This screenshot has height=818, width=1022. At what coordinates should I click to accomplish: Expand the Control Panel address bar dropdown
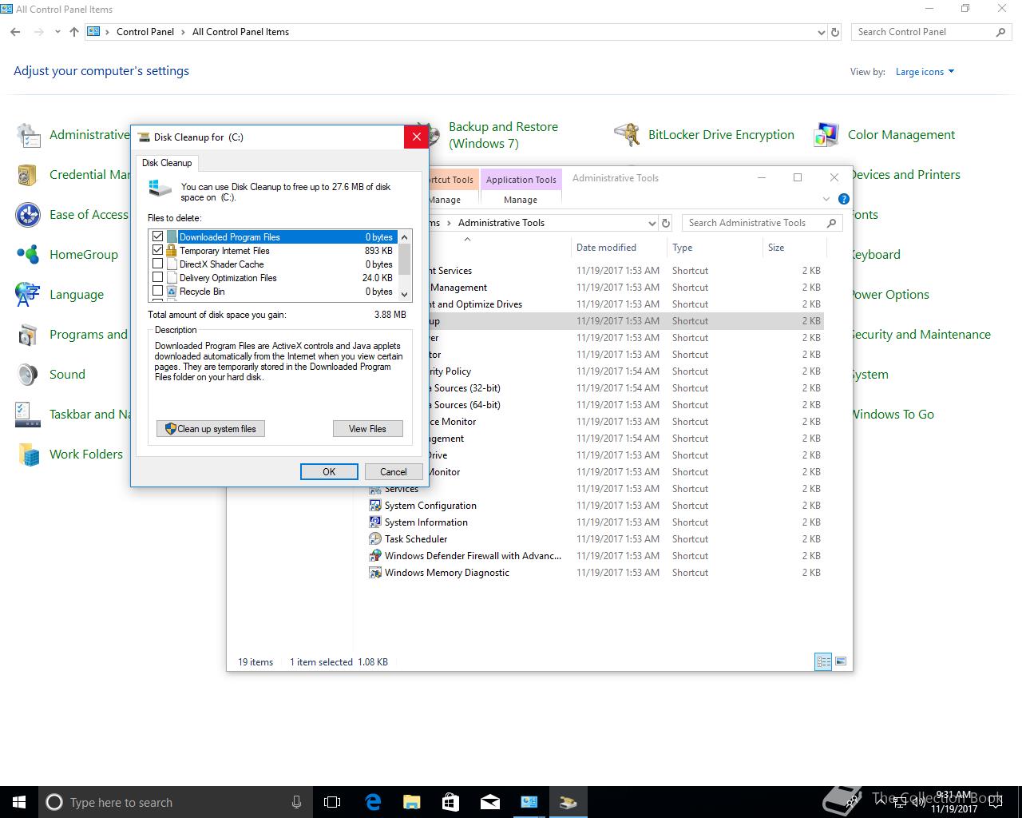click(x=822, y=33)
